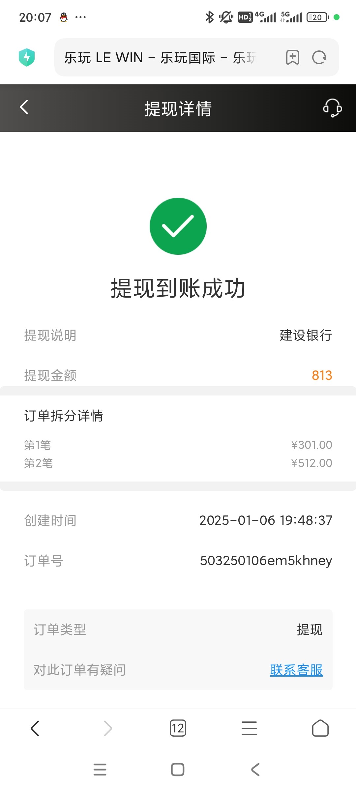Open browser tabs switcher showing 12
Image resolution: width=356 pixels, height=791 pixels.
tap(178, 728)
